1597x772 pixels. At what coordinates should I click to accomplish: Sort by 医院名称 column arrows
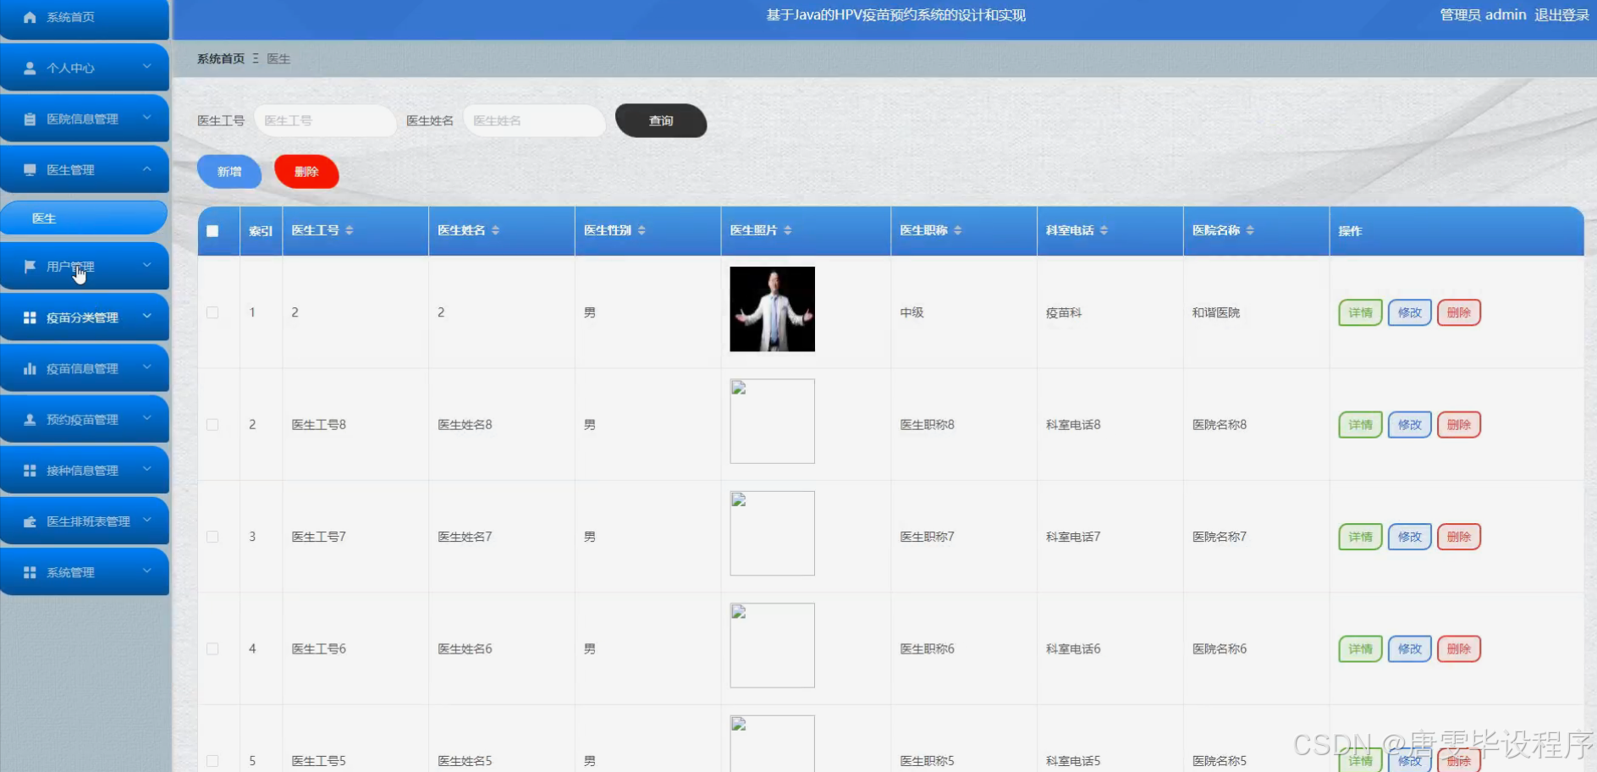point(1250,230)
